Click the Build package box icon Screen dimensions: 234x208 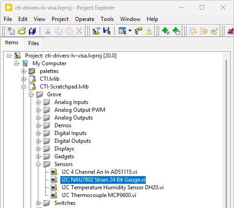(x=204, y=31)
